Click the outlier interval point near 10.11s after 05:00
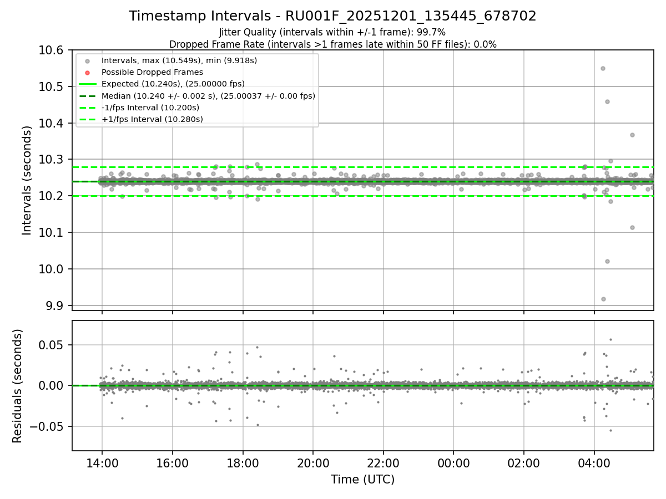This screenshot has height=499, width=666. pyautogui.click(x=632, y=227)
